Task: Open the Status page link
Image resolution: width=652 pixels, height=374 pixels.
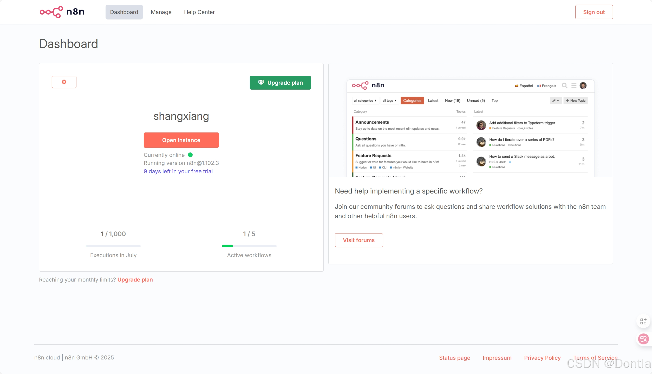Action: (455, 358)
